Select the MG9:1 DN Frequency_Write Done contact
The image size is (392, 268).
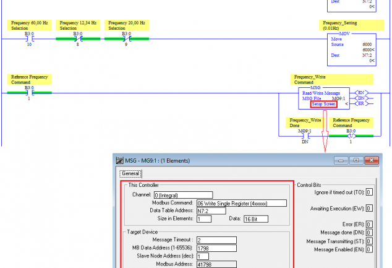[305, 136]
